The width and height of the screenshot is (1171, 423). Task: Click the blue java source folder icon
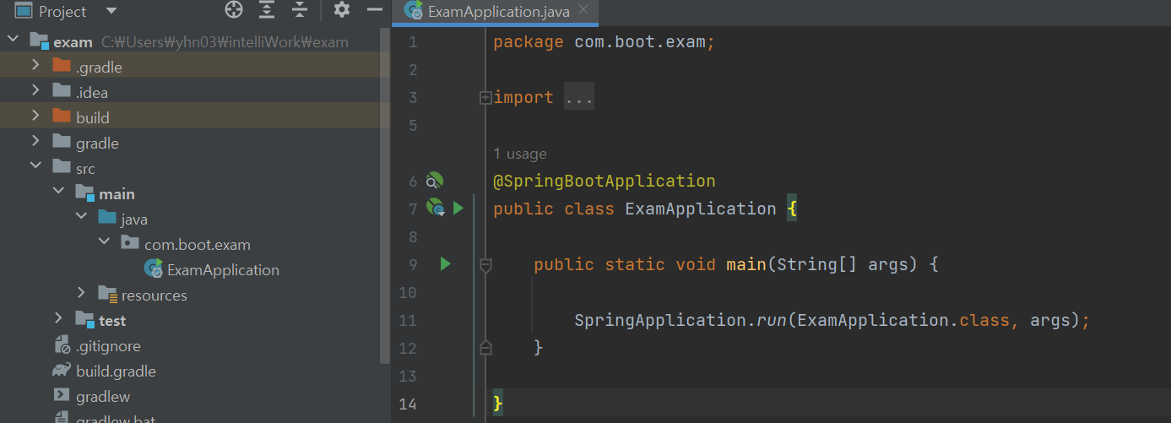click(107, 218)
